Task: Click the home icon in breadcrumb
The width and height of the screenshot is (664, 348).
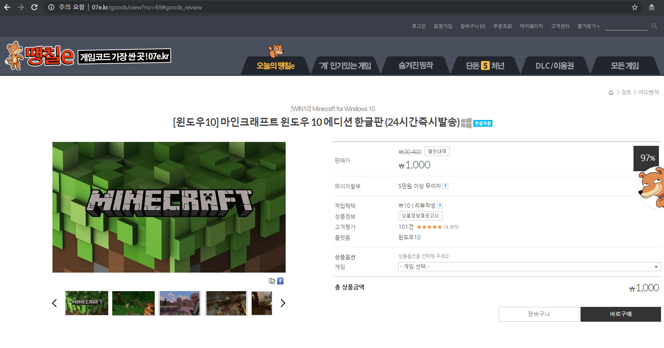Action: click(x=611, y=92)
